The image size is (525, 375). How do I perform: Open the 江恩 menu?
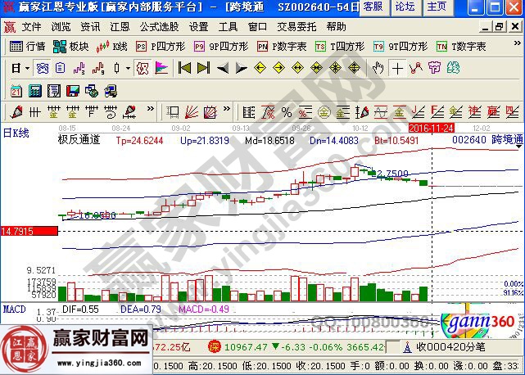coord(119,26)
